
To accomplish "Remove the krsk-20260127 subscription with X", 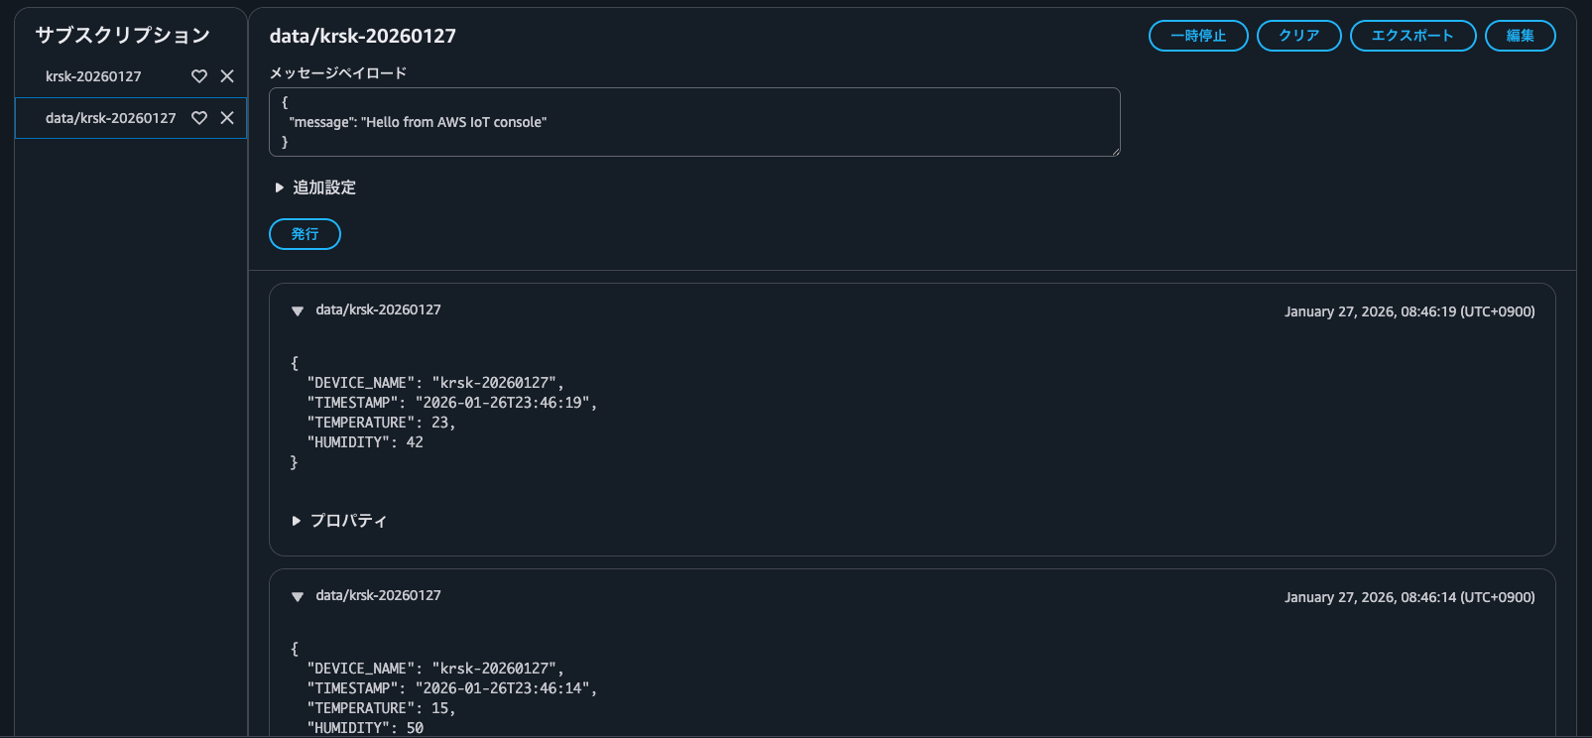I will click(227, 76).
